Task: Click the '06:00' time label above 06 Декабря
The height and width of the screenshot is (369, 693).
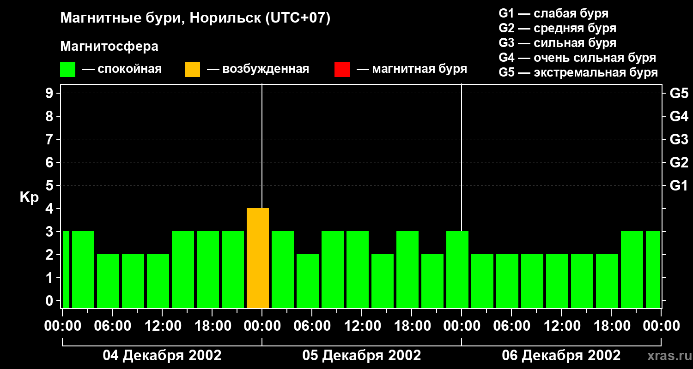Action: pos(511,326)
